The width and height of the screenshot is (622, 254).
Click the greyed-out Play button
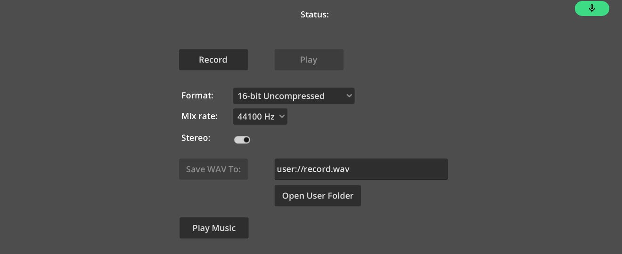tap(309, 60)
